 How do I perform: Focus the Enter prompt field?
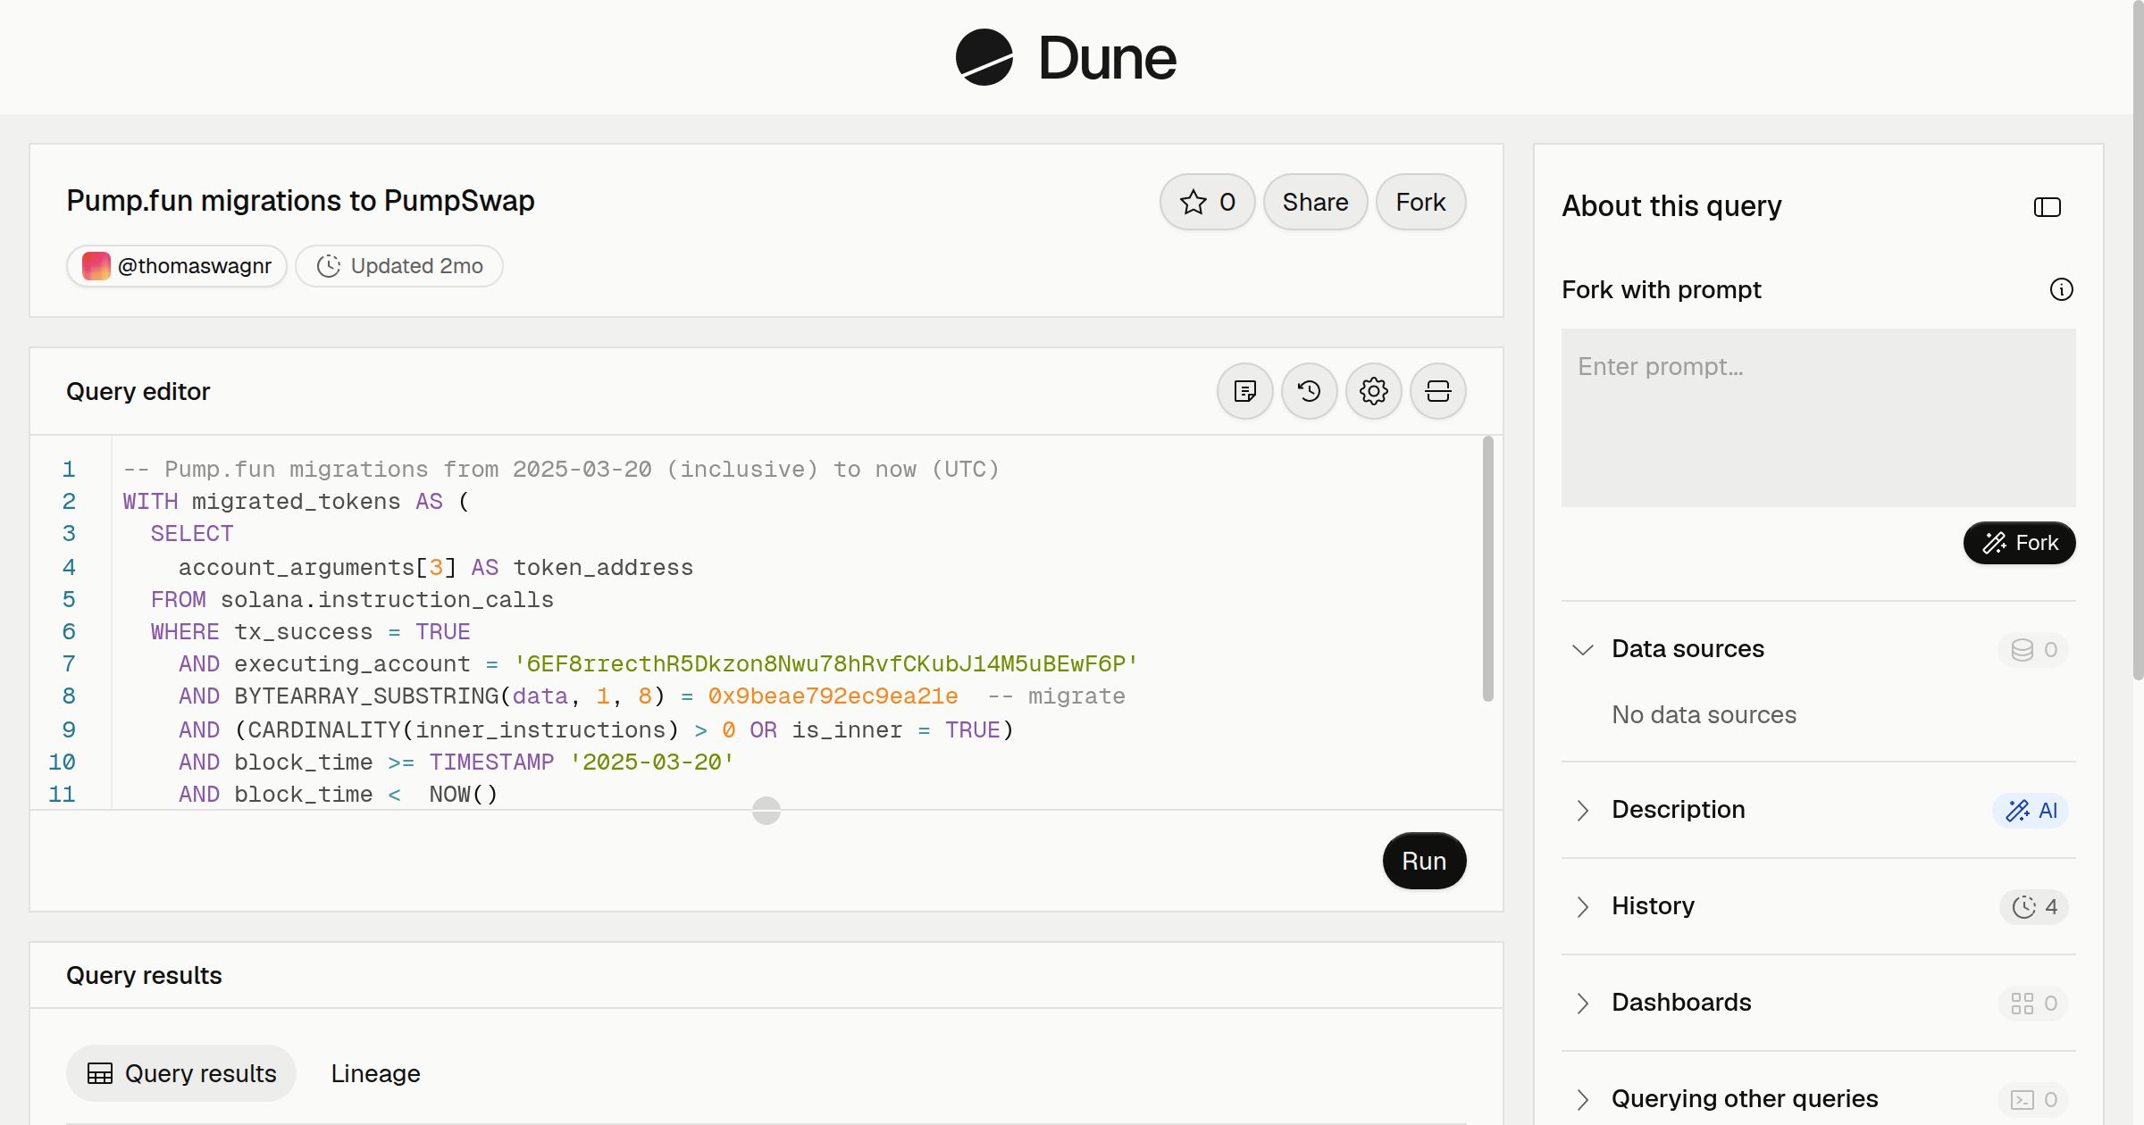click(1818, 418)
